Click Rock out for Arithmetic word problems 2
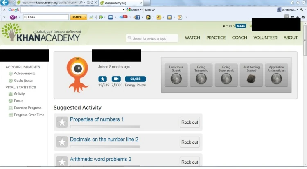Viewport: 307px width, 169px height. tap(190, 162)
